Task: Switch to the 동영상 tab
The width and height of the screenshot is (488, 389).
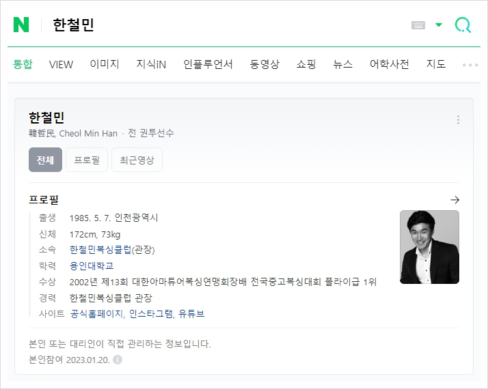Action: click(265, 64)
